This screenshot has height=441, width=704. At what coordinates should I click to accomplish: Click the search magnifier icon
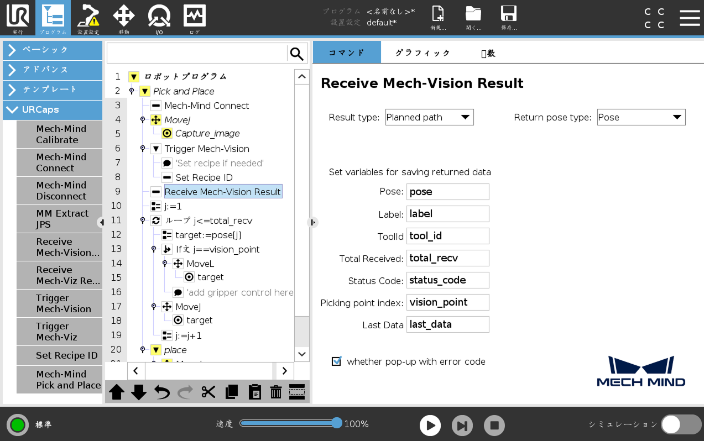(297, 54)
